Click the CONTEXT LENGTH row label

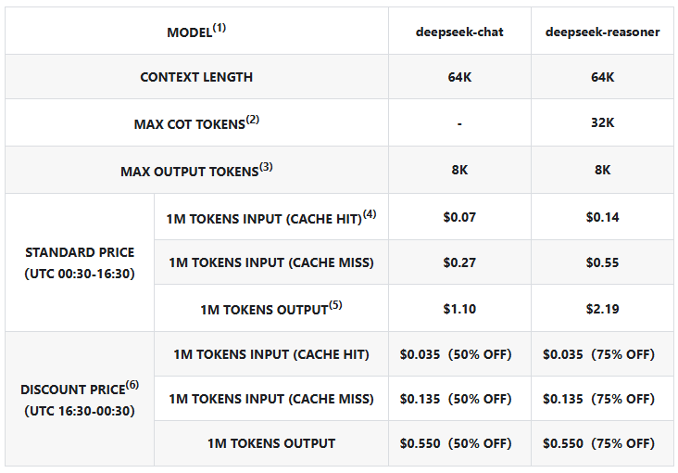point(196,77)
